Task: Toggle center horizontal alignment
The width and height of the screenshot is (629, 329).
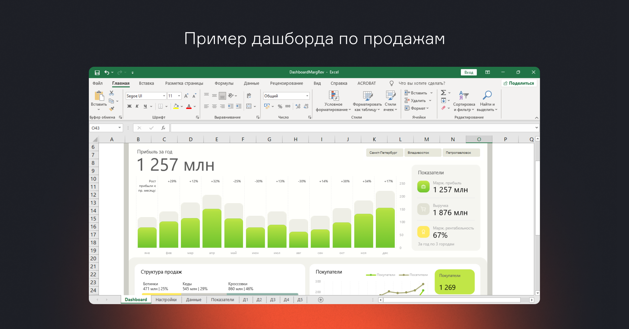Action: coord(214,106)
